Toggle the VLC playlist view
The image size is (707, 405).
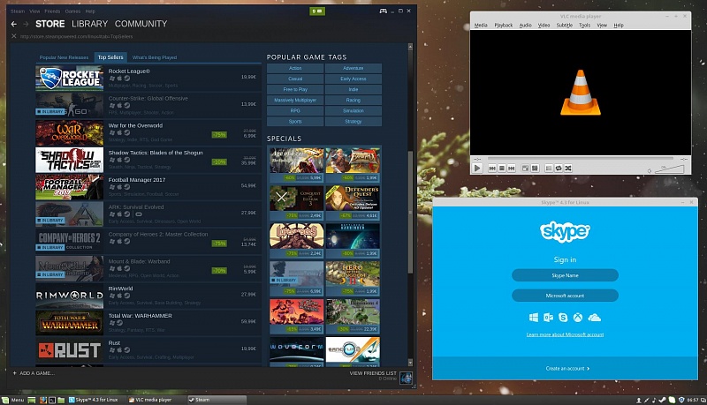pyautogui.click(x=548, y=168)
